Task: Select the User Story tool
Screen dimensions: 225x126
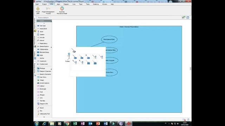Action: point(43,77)
